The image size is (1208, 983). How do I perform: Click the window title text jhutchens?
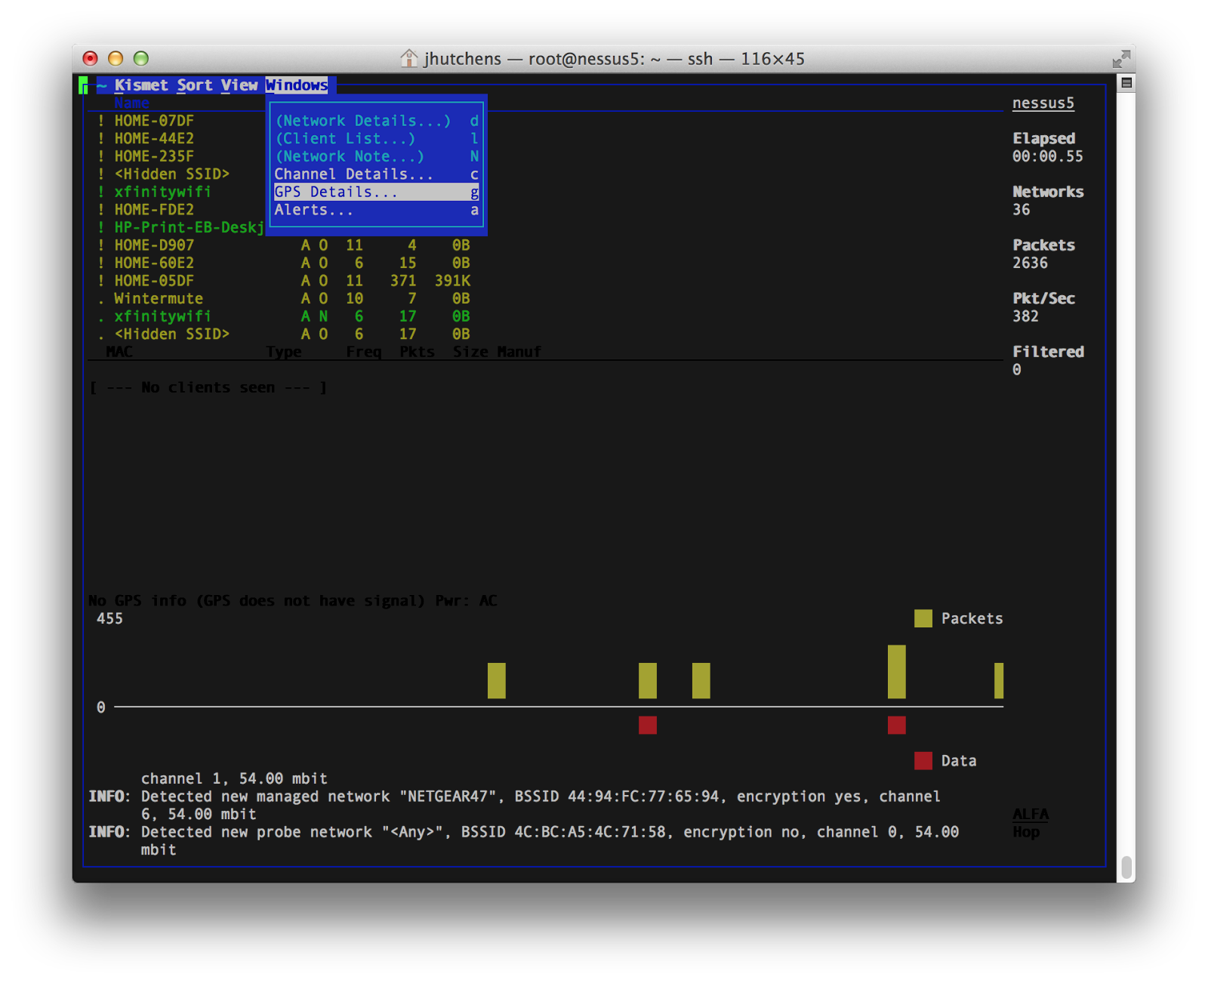pos(462,59)
